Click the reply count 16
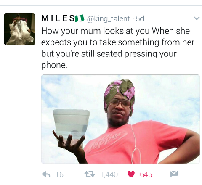This screenshot has width=202, height=185. click(x=59, y=174)
